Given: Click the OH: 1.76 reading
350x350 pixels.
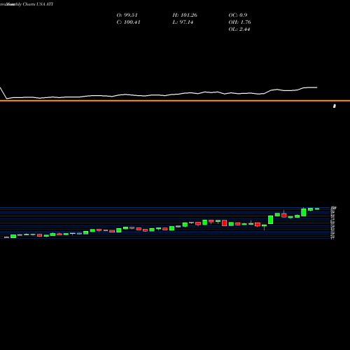Looking at the screenshot, I should tap(239, 22).
